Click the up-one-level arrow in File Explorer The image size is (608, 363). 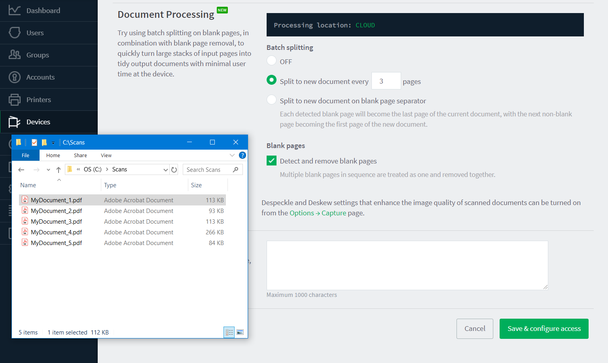(59, 169)
